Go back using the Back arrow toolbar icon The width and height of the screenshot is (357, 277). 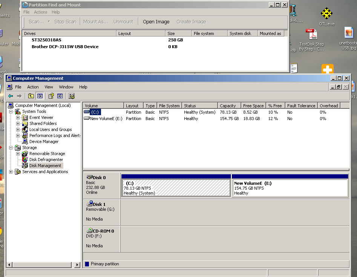click(x=11, y=96)
